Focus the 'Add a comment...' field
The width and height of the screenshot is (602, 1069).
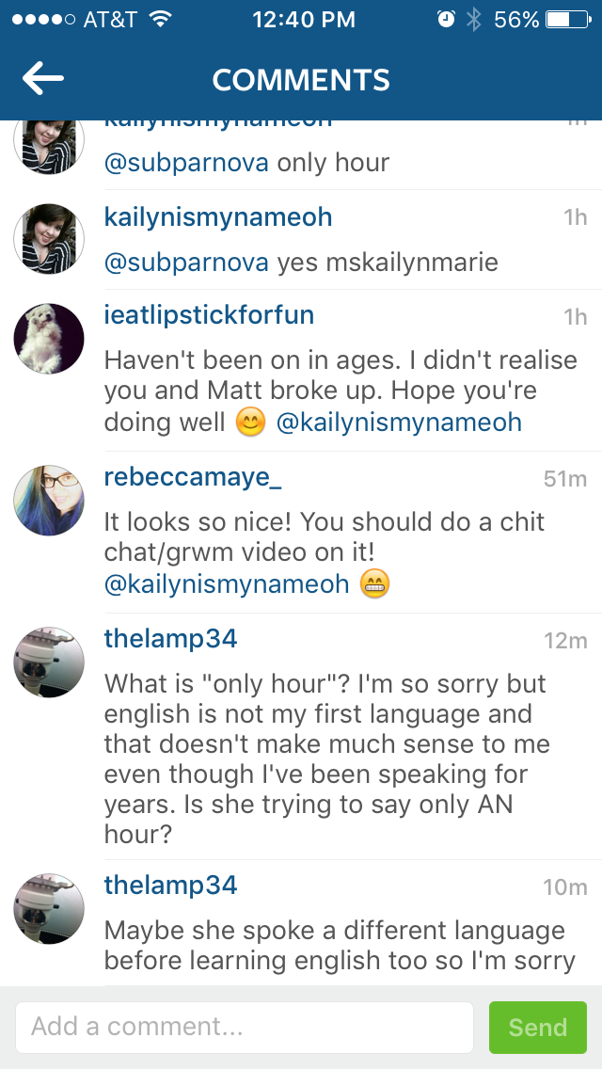[x=245, y=1027]
